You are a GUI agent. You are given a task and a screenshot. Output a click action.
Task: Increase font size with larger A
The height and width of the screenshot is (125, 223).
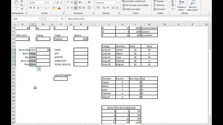57,2
